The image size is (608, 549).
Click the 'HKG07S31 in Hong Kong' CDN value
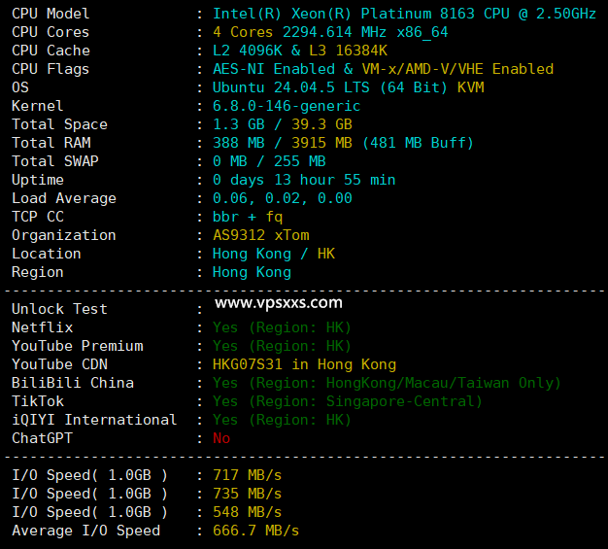pos(304,364)
